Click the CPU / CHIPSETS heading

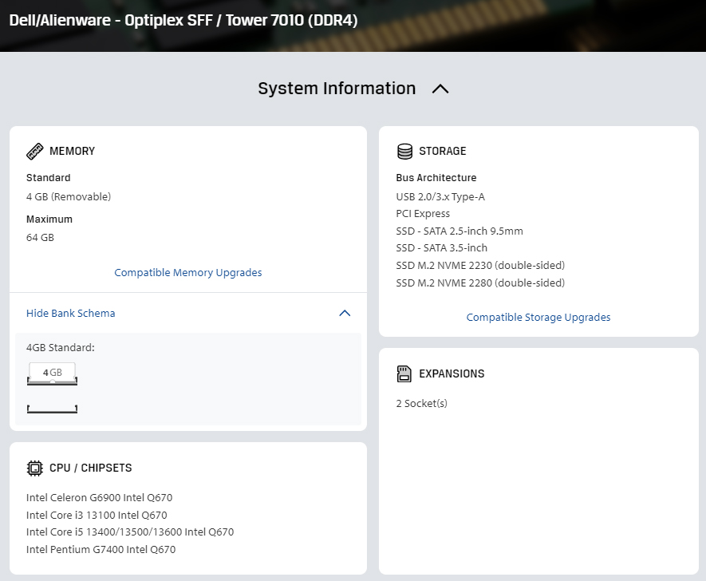[x=90, y=468]
